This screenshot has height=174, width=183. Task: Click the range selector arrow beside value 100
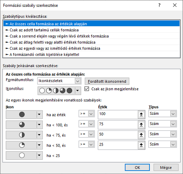tap(141, 114)
